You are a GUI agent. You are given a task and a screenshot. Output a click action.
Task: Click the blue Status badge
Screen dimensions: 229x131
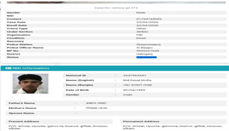click(x=146, y=57)
